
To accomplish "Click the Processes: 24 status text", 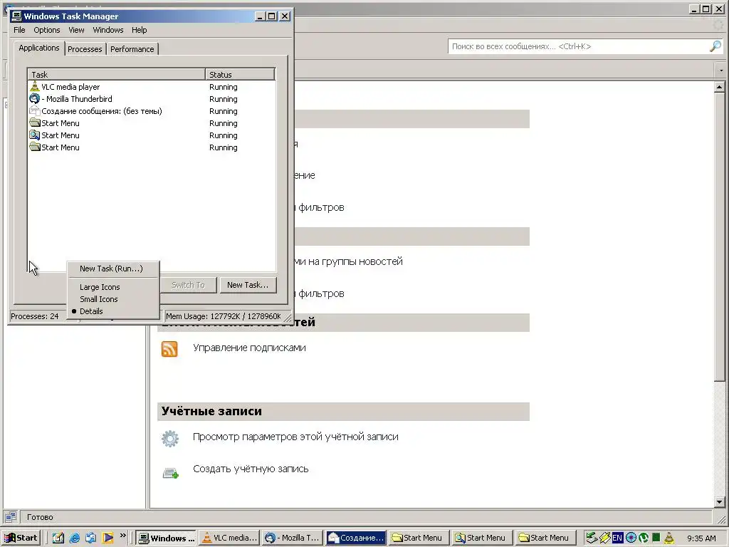I will [35, 316].
